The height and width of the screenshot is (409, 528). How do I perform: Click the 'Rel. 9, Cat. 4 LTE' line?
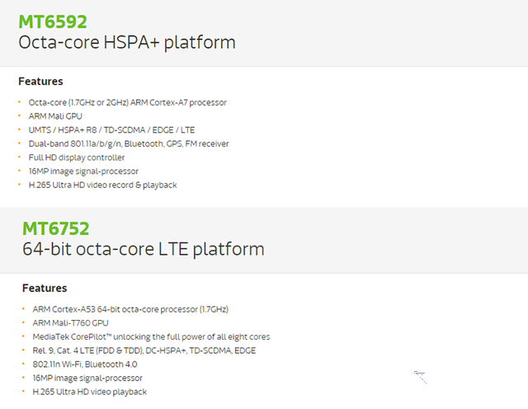click(x=144, y=350)
